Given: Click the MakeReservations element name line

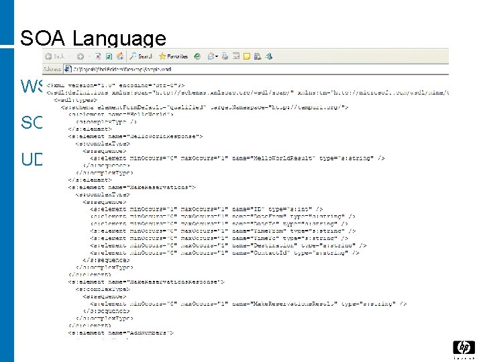Looking at the screenshot, I should point(132,187).
